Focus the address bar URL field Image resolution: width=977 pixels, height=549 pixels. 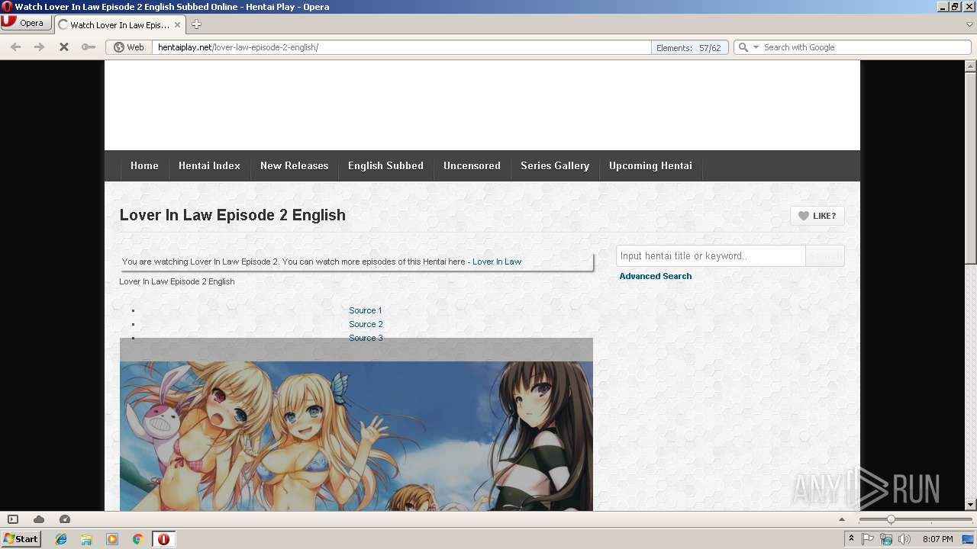click(x=401, y=47)
